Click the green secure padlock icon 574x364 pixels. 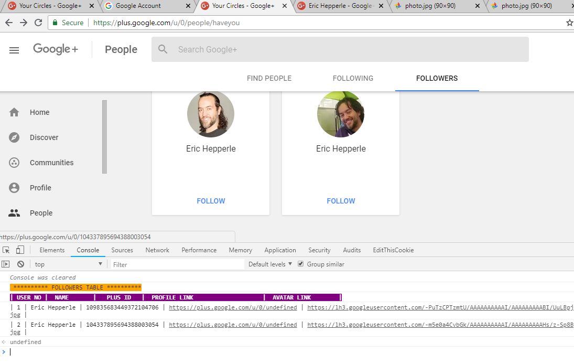pyautogui.click(x=55, y=23)
